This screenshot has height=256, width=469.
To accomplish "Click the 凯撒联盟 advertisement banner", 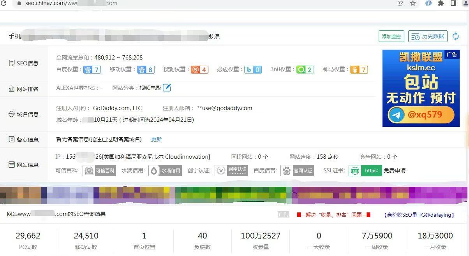I will [421, 88].
